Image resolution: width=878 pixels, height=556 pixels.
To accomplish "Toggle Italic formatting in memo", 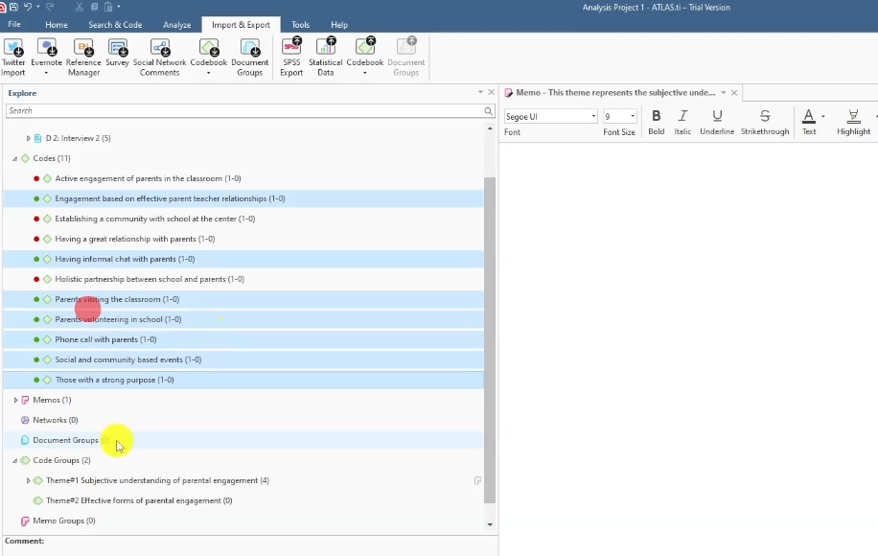I will 682,117.
